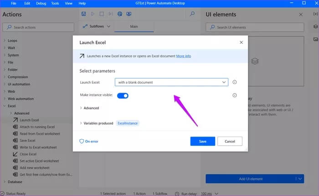The height and width of the screenshot is (196, 319).
Task: Open the UI elements layers sidebar icon
Action: (315, 26)
